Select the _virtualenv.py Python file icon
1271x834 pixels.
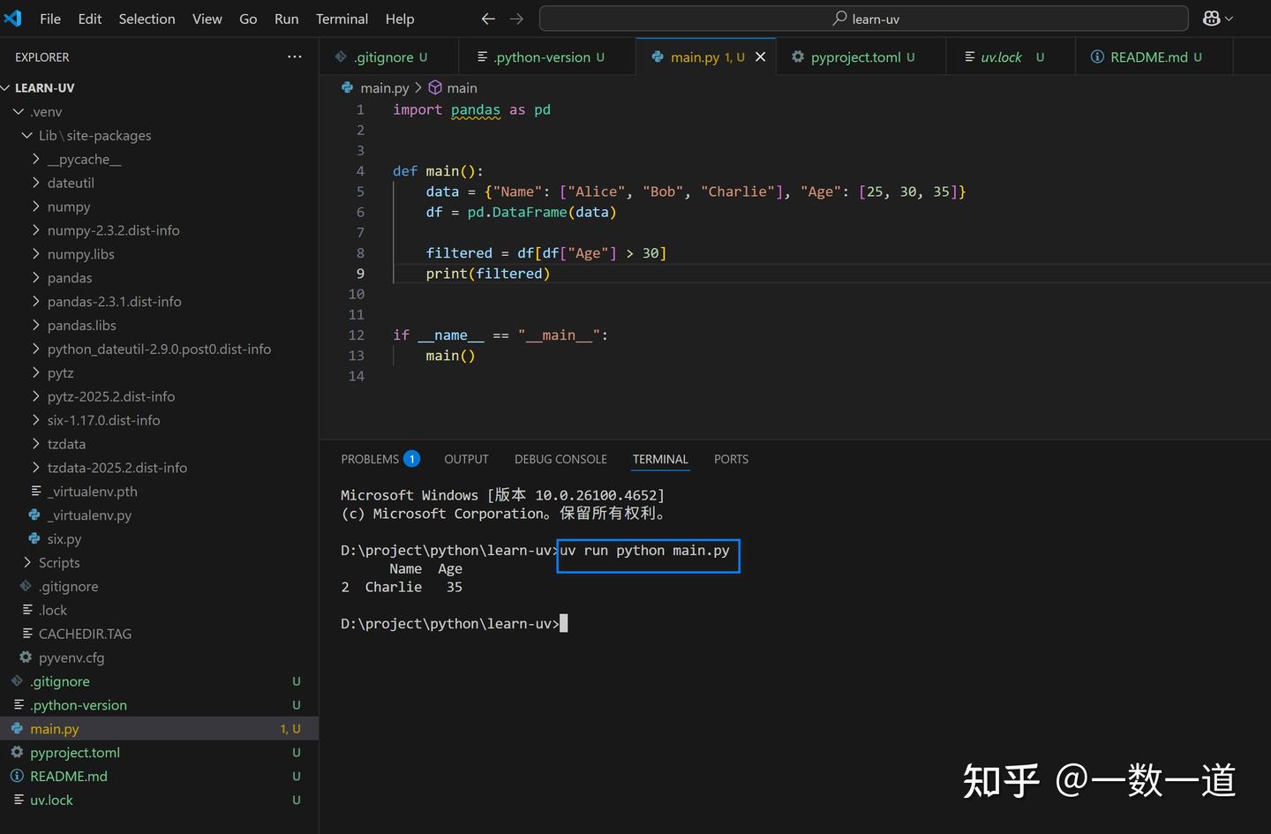click(x=33, y=515)
